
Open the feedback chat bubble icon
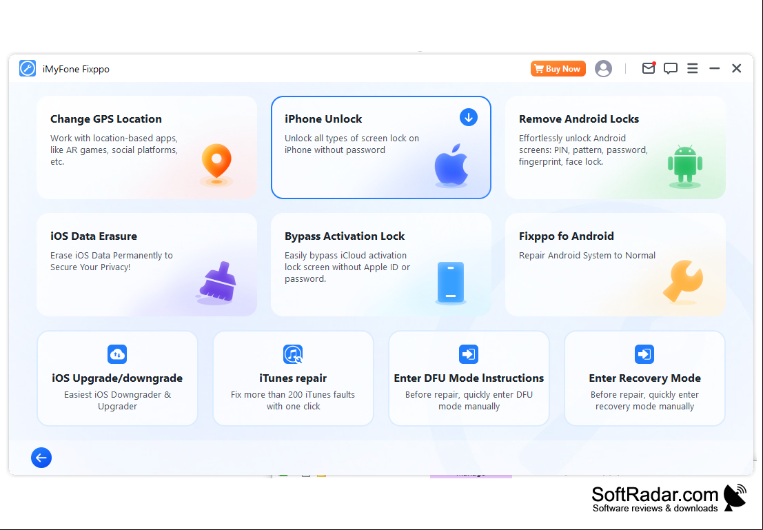coord(671,69)
